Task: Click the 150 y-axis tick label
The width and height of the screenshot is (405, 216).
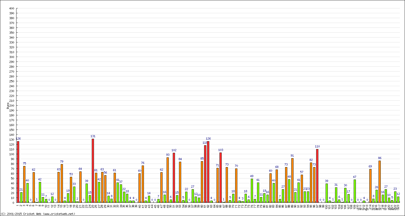Action: click(11, 130)
